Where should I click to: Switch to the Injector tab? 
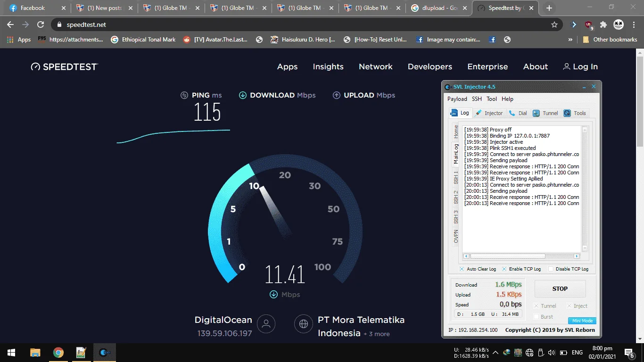click(x=489, y=113)
